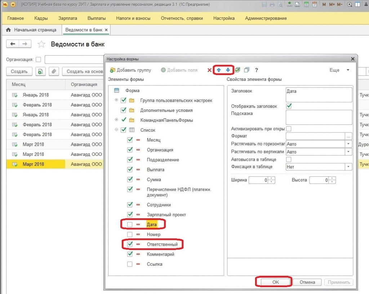This screenshot has height=294, width=369.
Task: Open help with the question mark icon
Action: [x=257, y=70]
